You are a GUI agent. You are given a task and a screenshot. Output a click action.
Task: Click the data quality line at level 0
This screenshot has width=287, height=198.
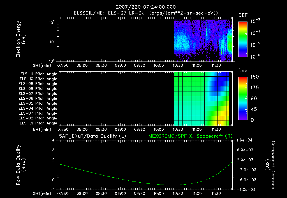(x=198, y=180)
